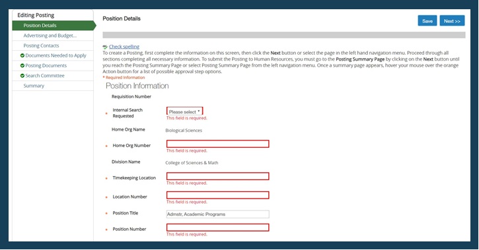Click the Position Information heading
Screen dimensions: 479x250
tap(137, 86)
